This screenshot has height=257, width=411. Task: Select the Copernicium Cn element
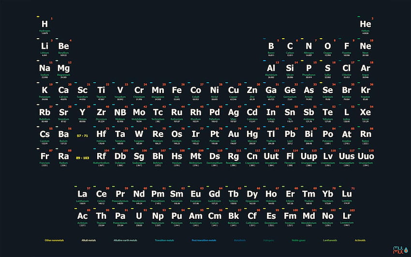pos(252,158)
